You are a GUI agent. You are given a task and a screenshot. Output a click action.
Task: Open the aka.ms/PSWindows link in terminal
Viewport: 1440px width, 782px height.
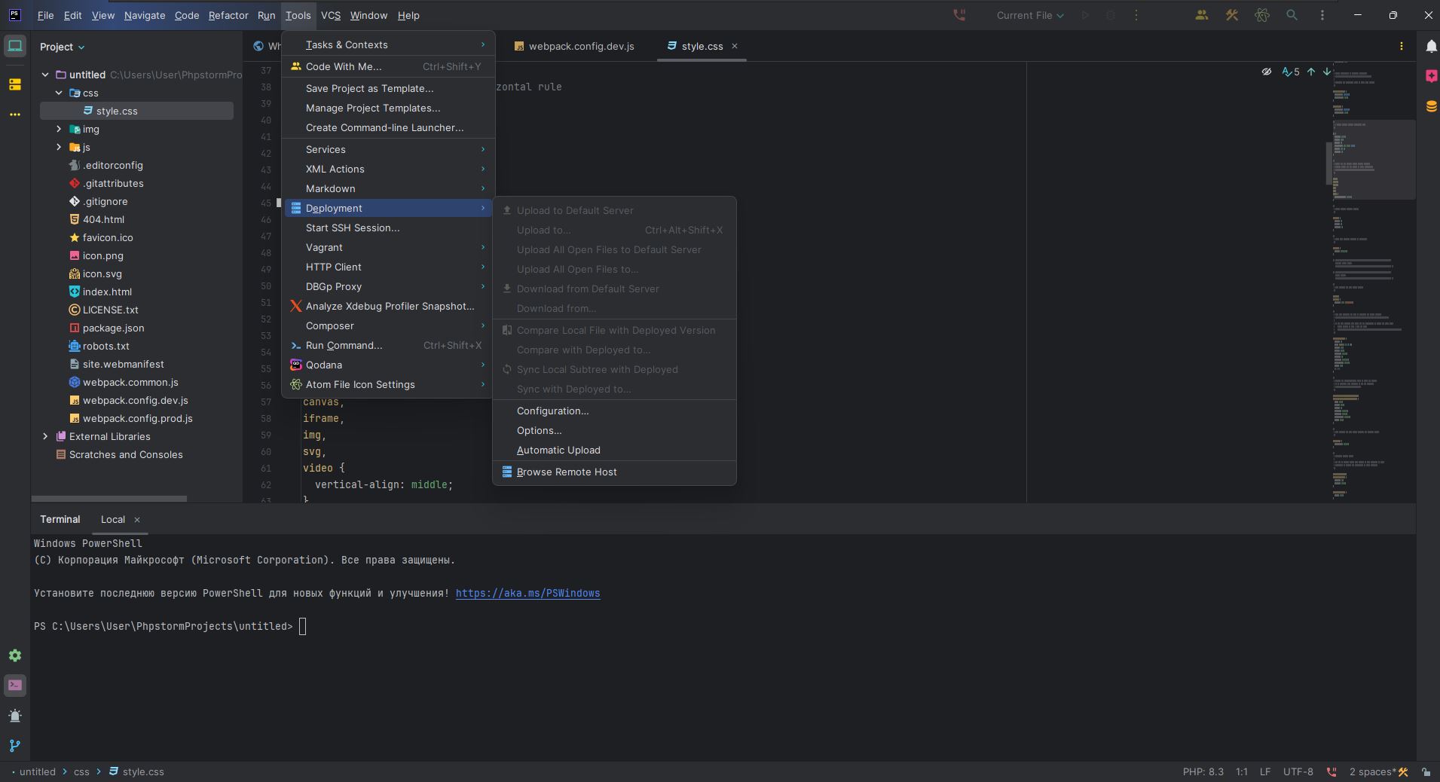tap(527, 594)
